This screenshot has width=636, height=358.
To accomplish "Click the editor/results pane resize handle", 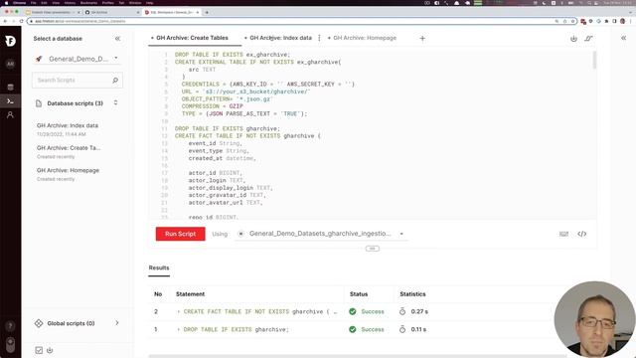I will pyautogui.click(x=373, y=249).
